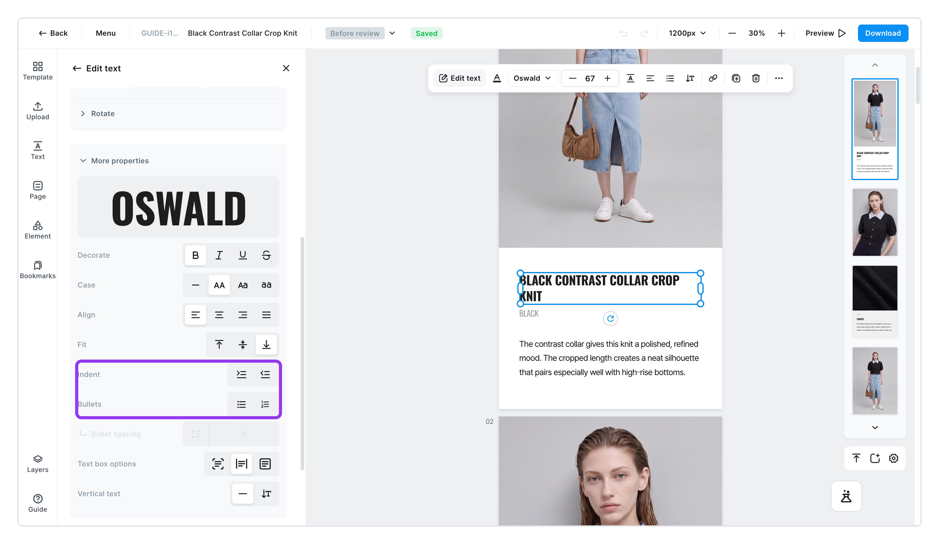Open more options ellipsis in floating toolbar
Image resolution: width=939 pixels, height=544 pixels.
point(778,78)
